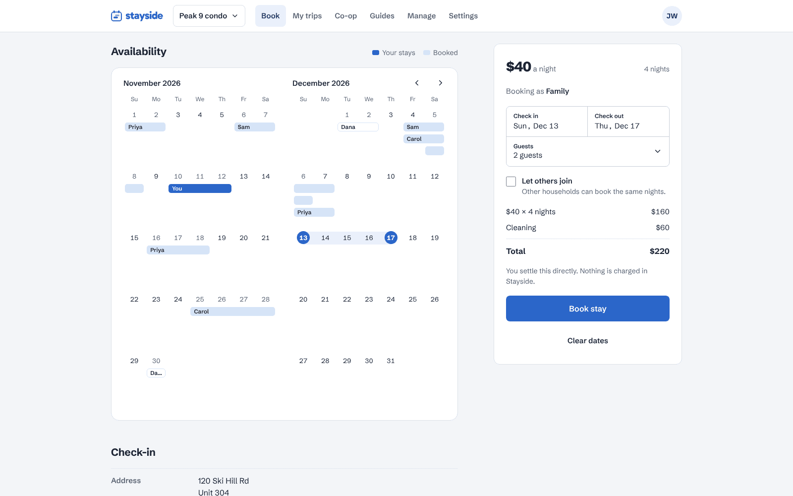Viewport: 793px width, 496px height.
Task: Open the JW user avatar menu
Action: (672, 16)
